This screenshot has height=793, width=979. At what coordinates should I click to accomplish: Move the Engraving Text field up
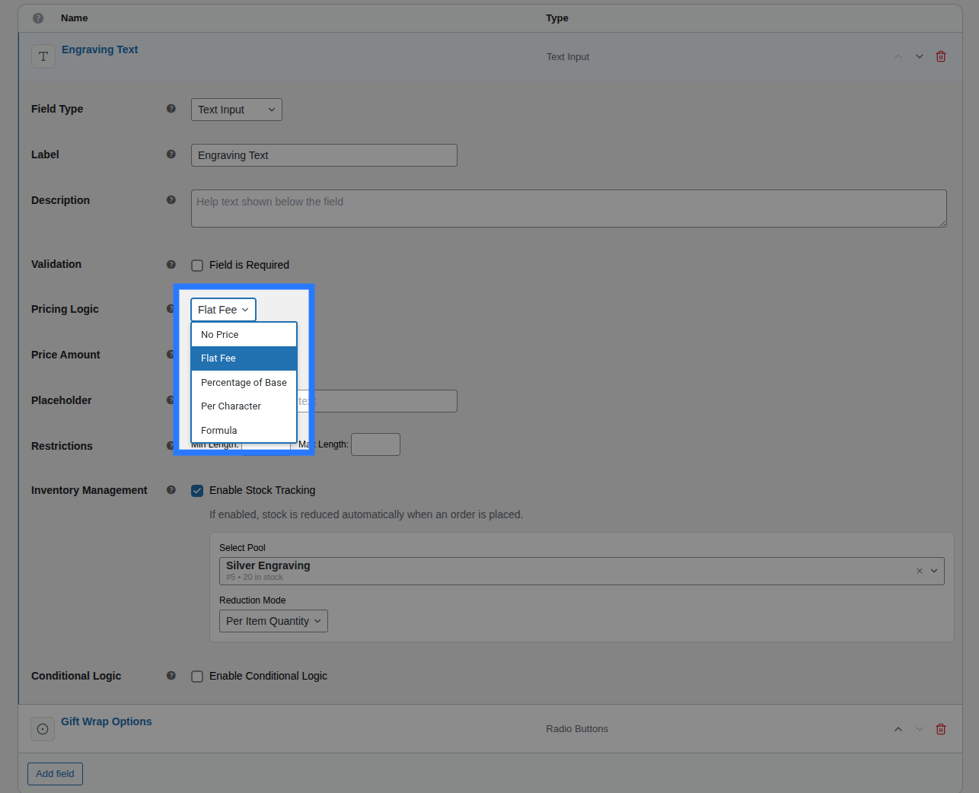click(x=898, y=56)
